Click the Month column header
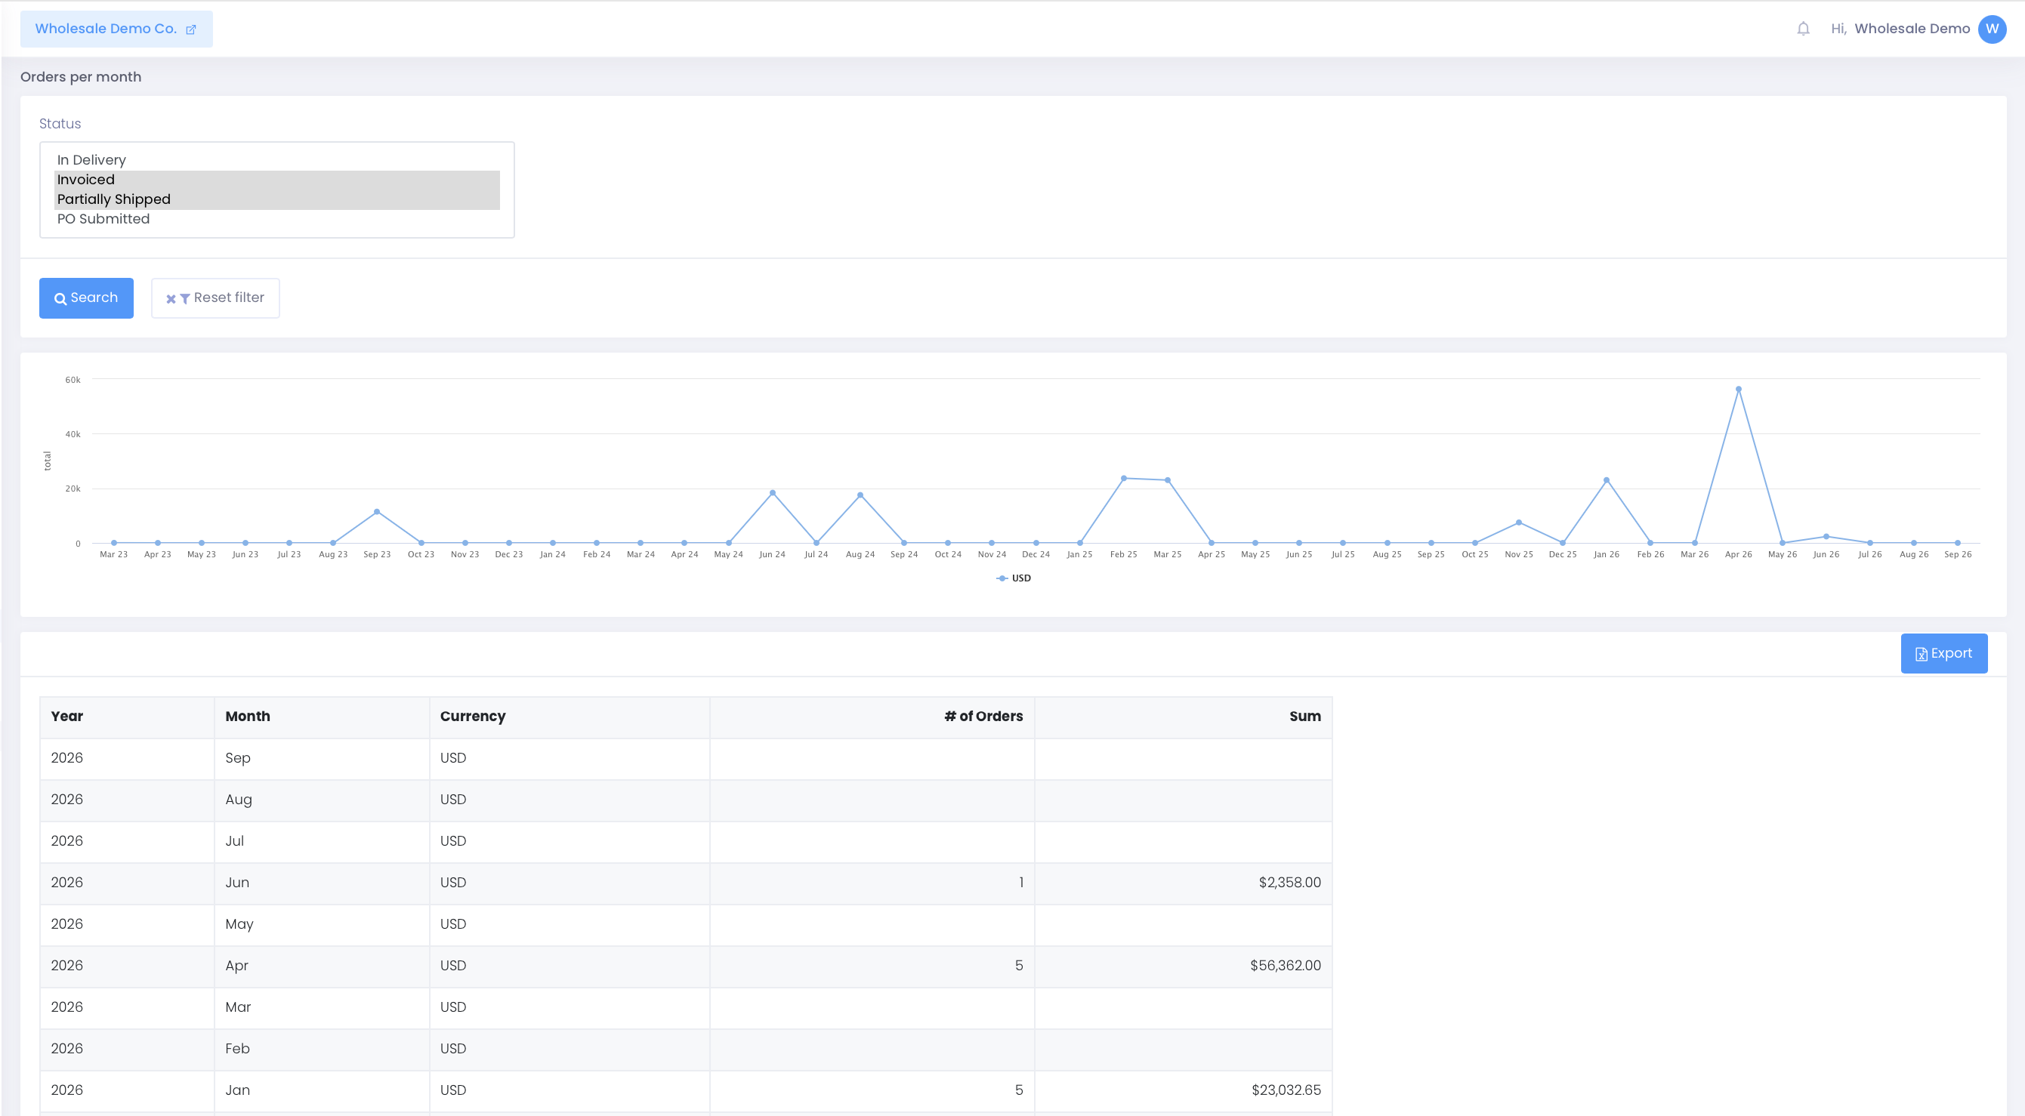The image size is (2025, 1116). (x=323, y=717)
